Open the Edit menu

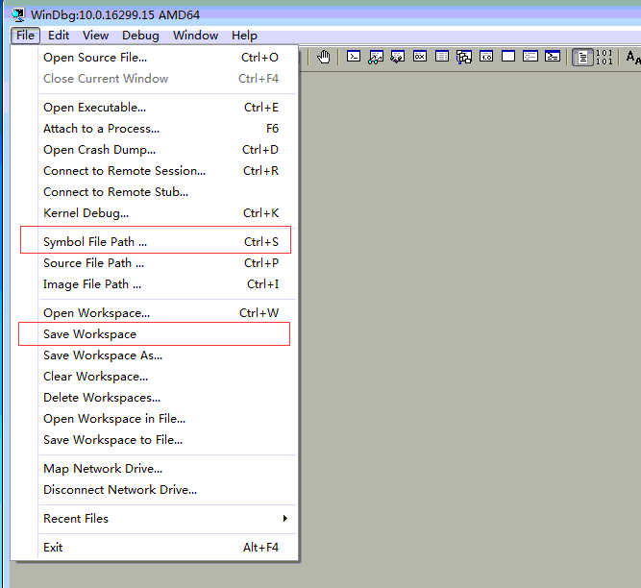[x=59, y=36]
